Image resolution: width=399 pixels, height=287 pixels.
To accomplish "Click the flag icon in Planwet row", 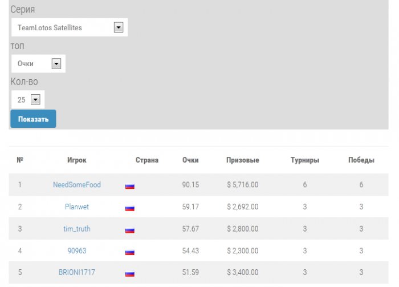I will tap(130, 208).
